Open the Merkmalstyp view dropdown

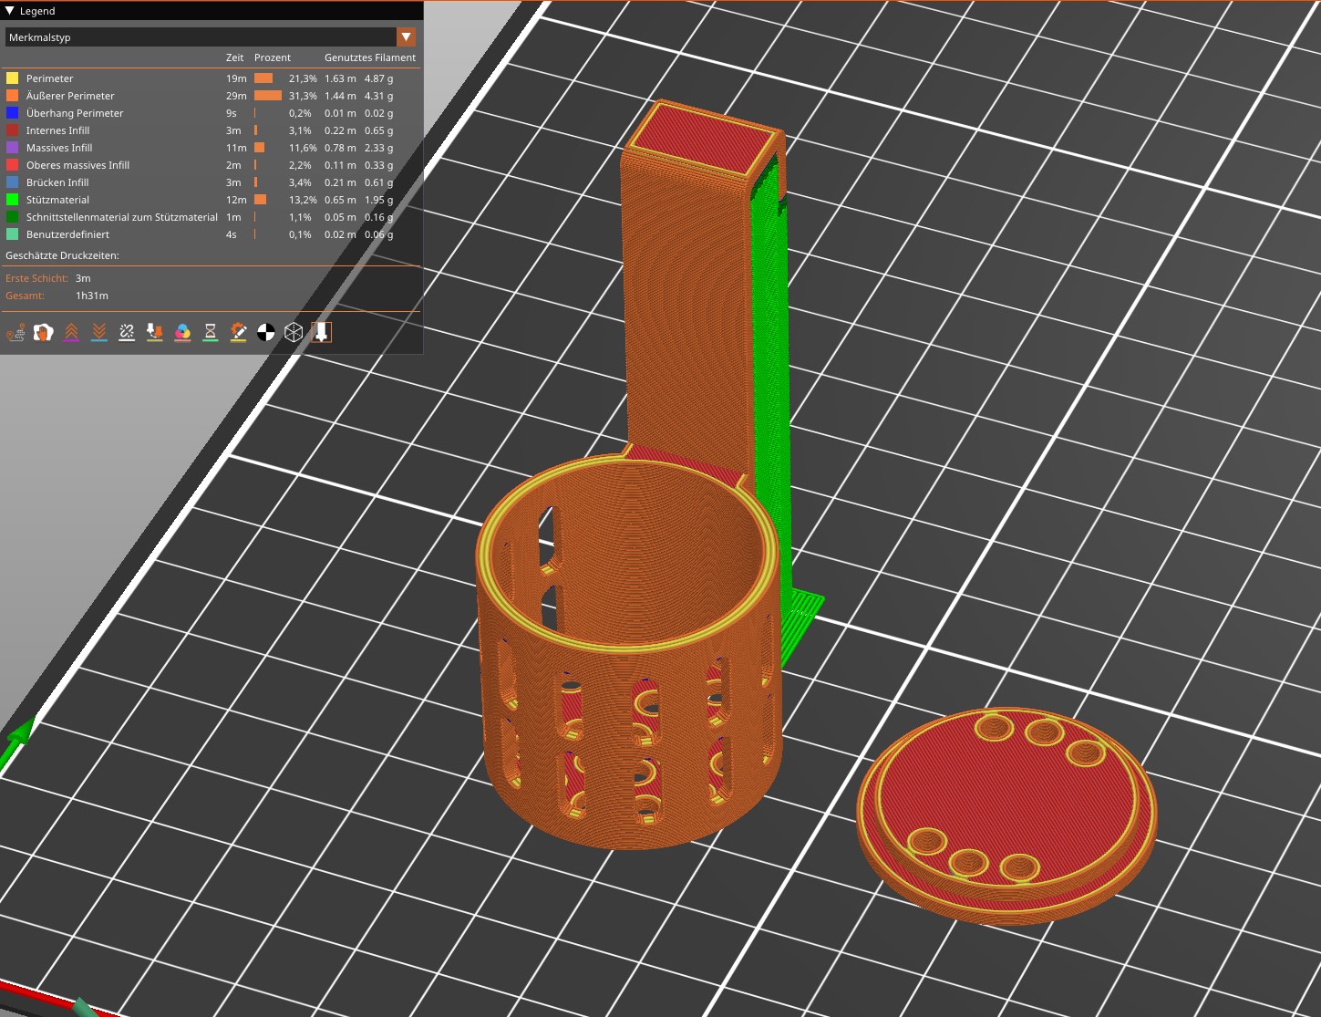406,36
